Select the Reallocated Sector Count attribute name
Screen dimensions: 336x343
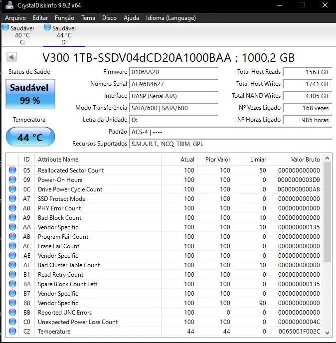pos(71,170)
